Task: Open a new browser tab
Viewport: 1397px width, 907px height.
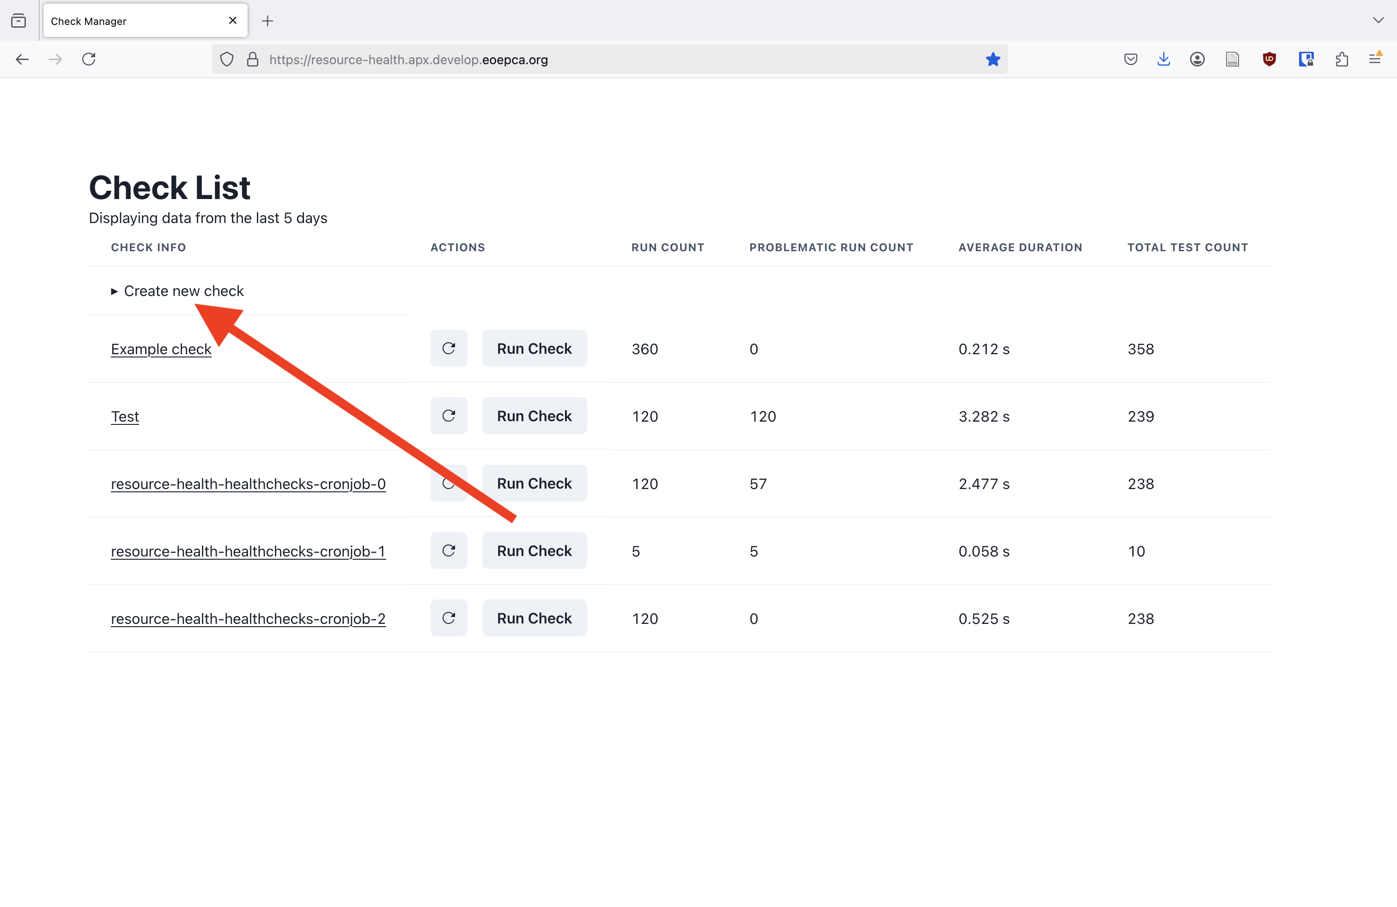Action: [x=267, y=21]
